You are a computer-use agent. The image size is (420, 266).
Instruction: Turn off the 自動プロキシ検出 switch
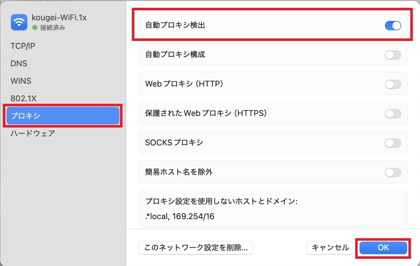click(393, 26)
